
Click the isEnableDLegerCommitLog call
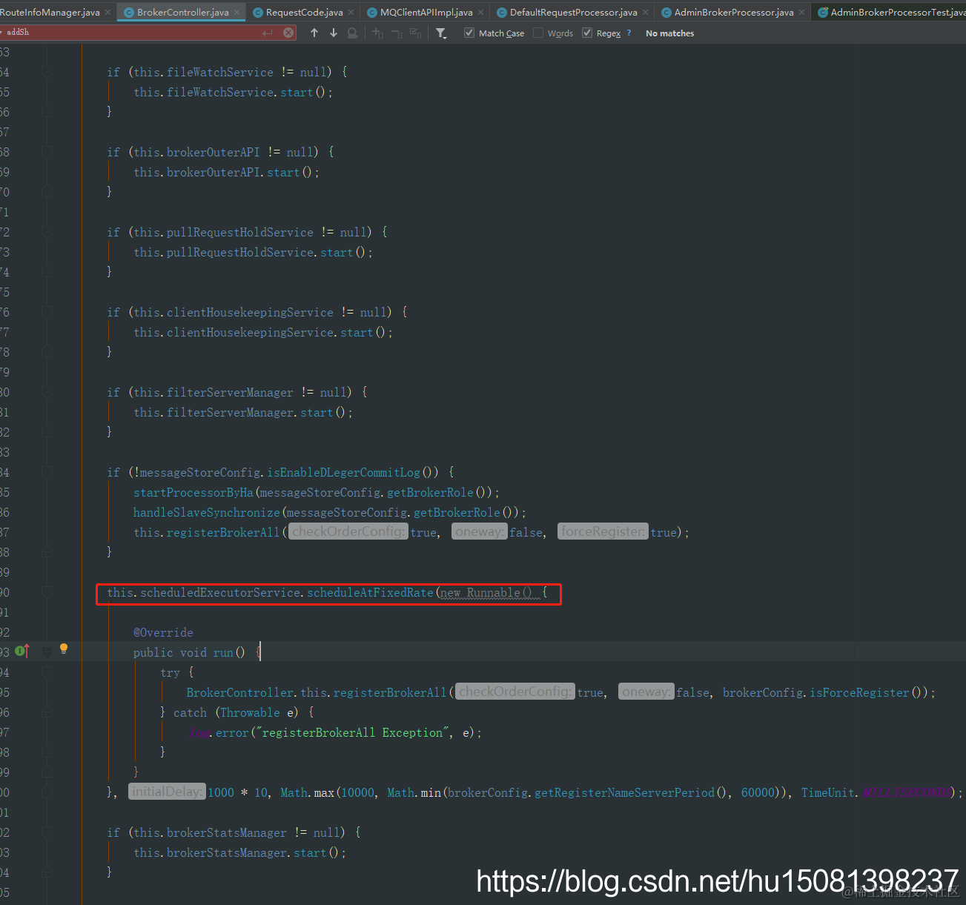click(343, 472)
